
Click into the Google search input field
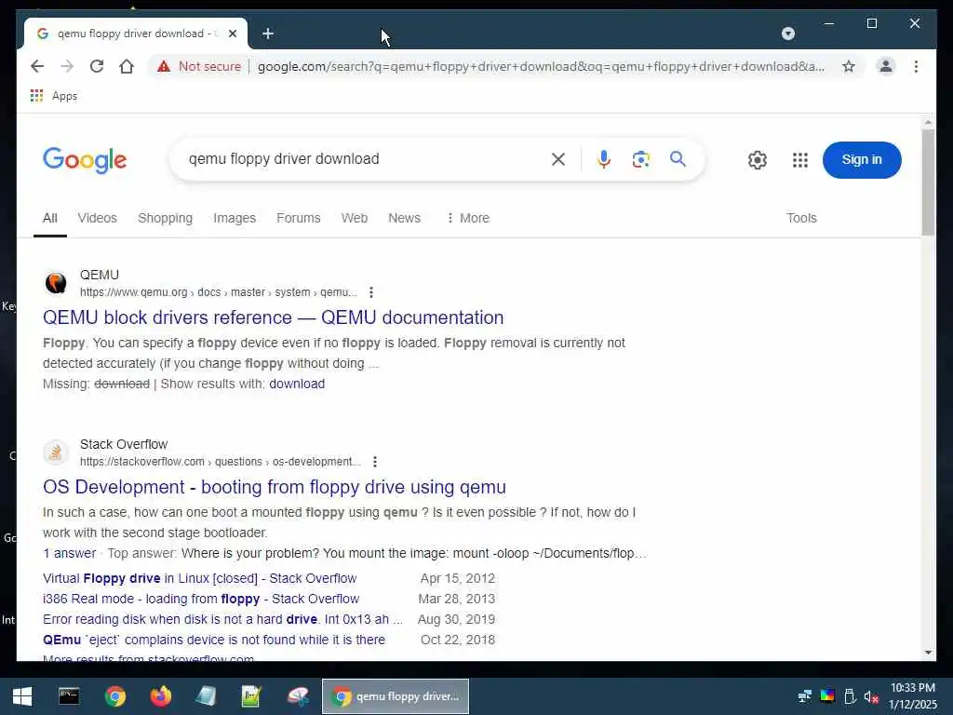tap(365, 159)
